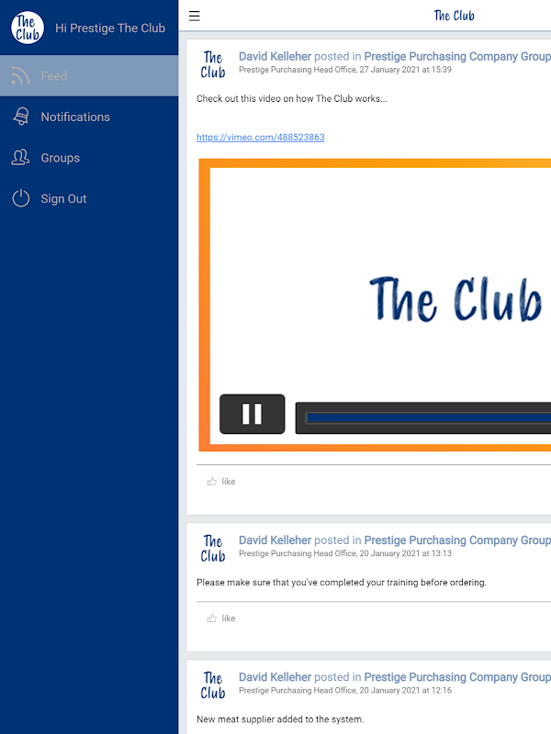Open Prestige Purchasing Company Group on 12:16 post
The image size is (551, 734).
pyautogui.click(x=457, y=677)
